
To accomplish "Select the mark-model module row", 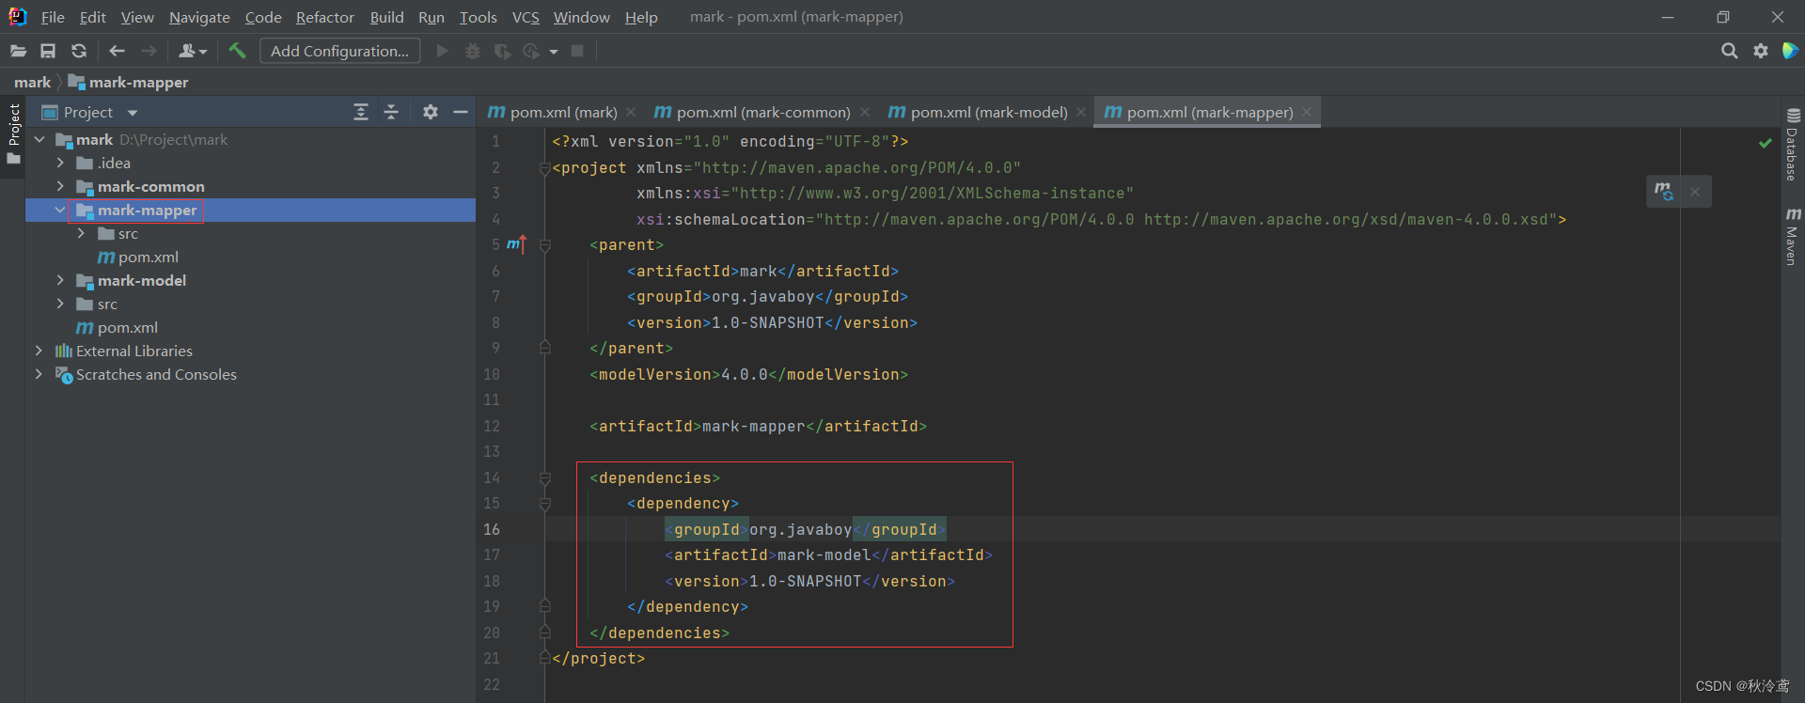I will (250, 280).
